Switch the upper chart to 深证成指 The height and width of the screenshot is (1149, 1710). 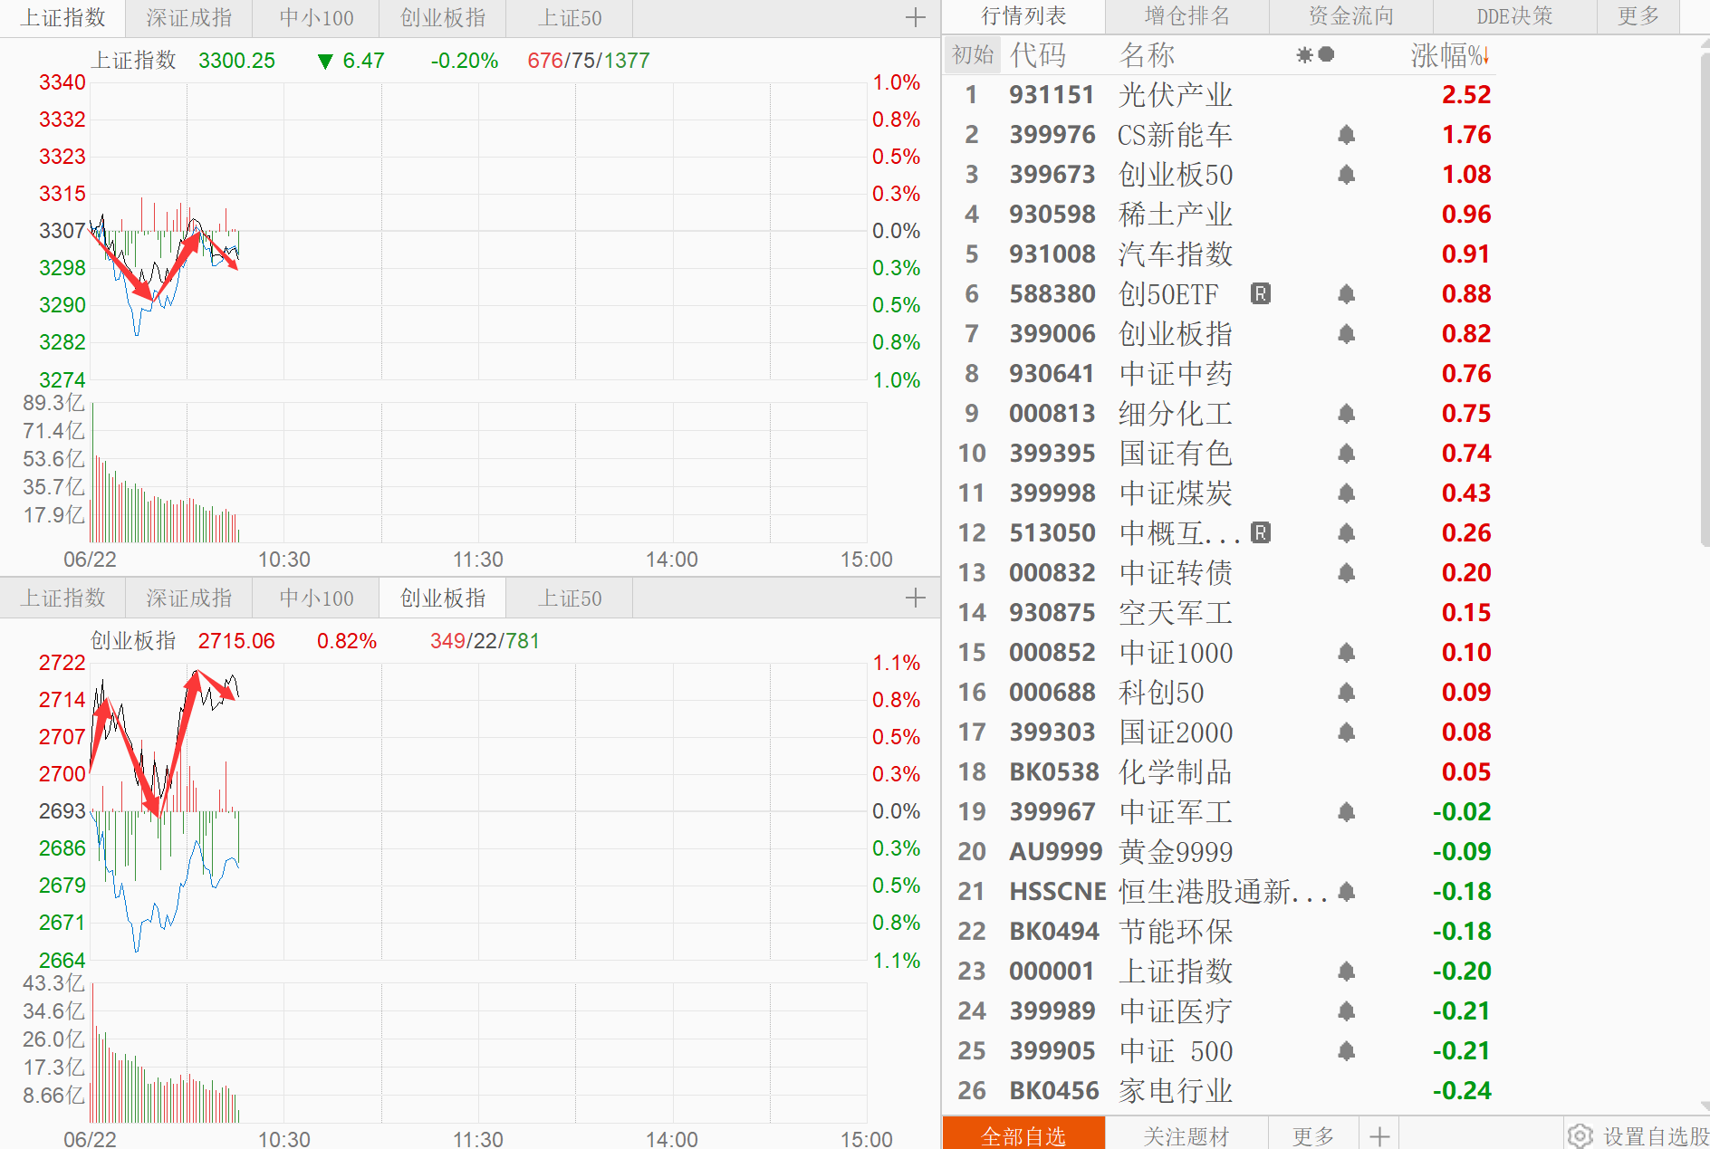tap(189, 18)
